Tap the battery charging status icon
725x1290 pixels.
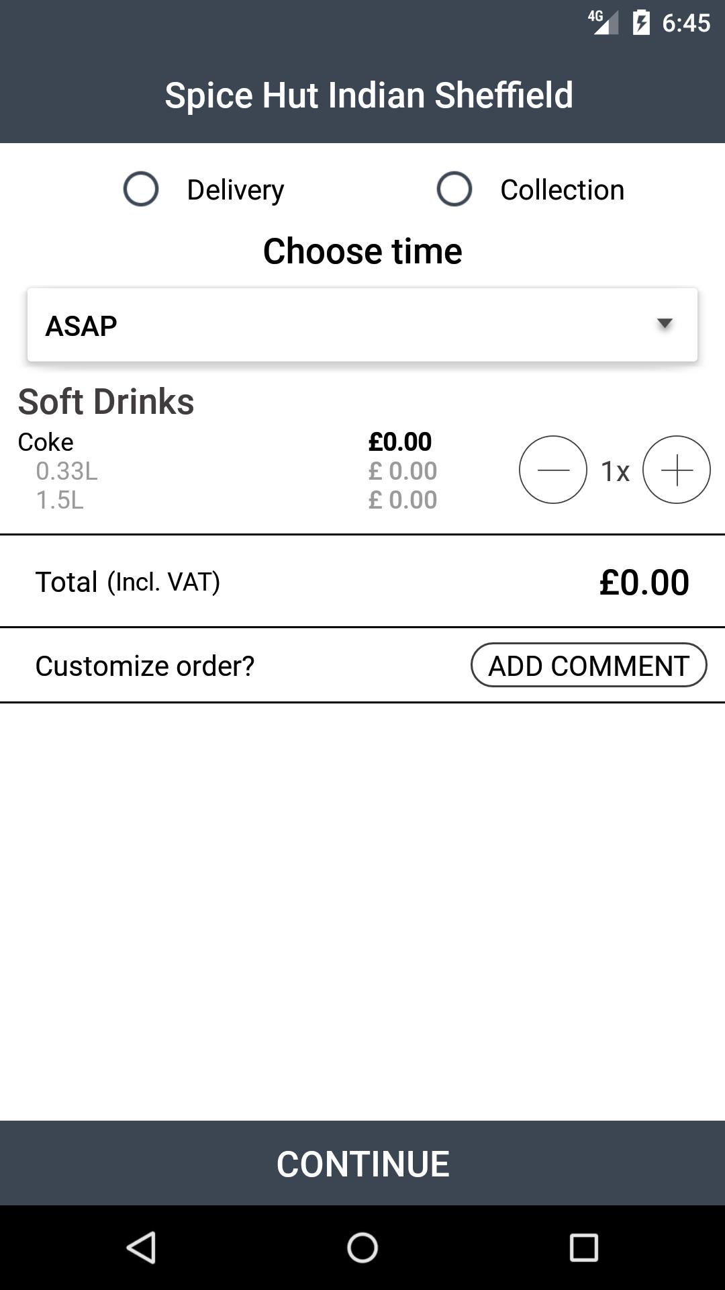point(641,23)
